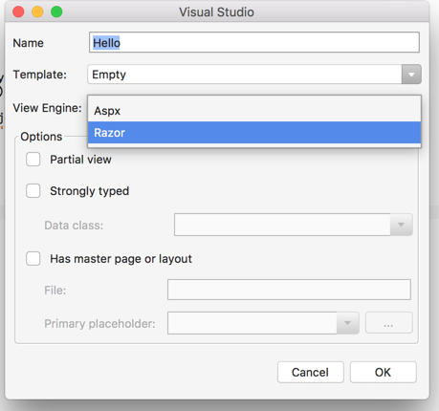The height and width of the screenshot is (411, 439).
Task: Click the Visual Studio title bar
Action: pyautogui.click(x=217, y=12)
